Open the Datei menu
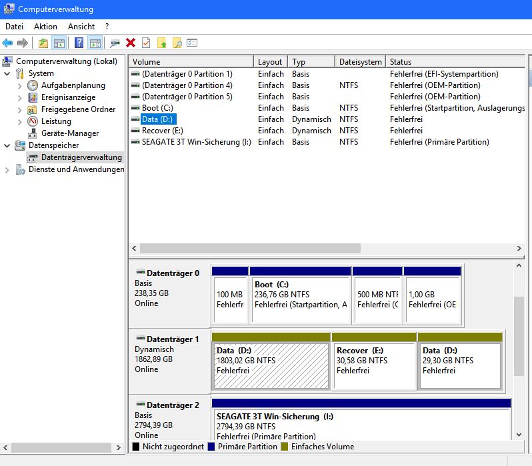This screenshot has height=466, width=532. pos(14,27)
